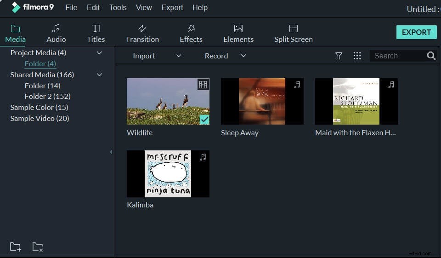Add a new folder with folder-plus icon
Image resolution: width=441 pixels, height=258 pixels.
[15, 247]
